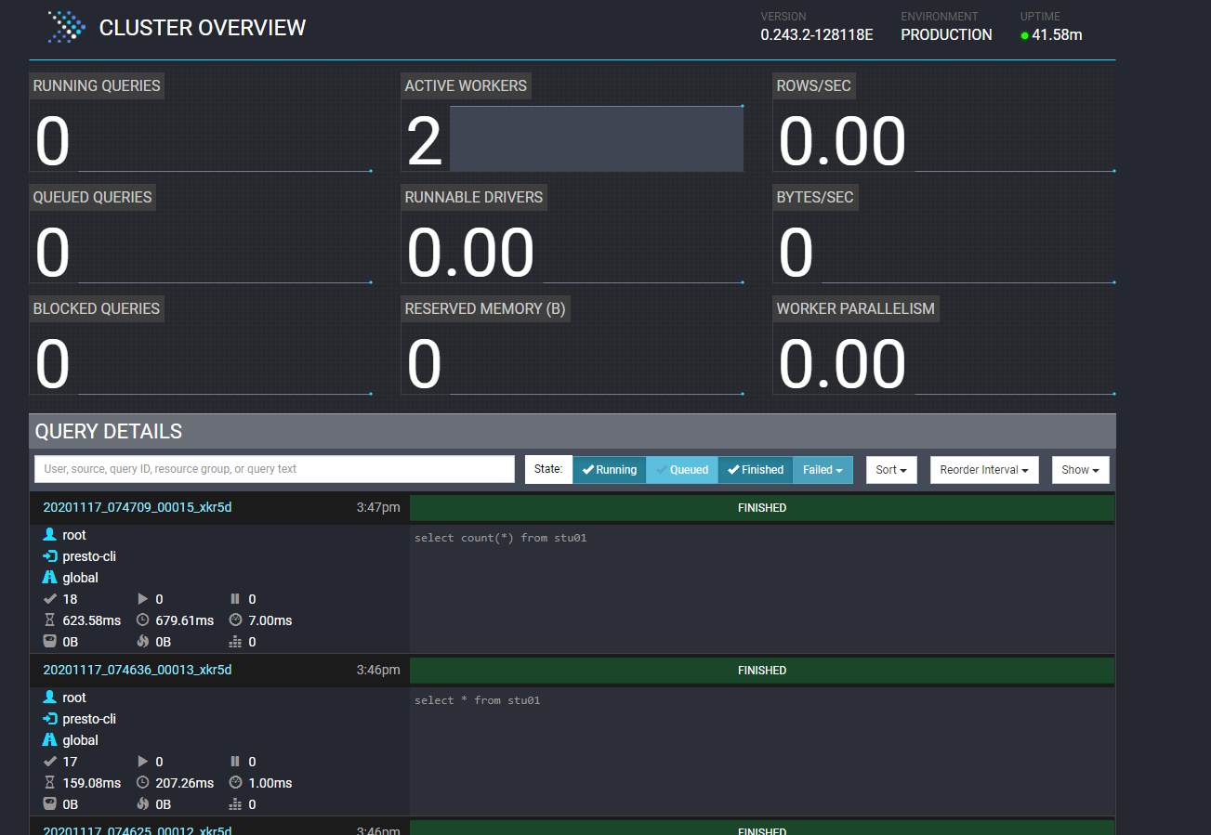Screen dimensions: 1211x835
Task: Click source icon beside presto-cli in query 00015
Action: click(50, 556)
